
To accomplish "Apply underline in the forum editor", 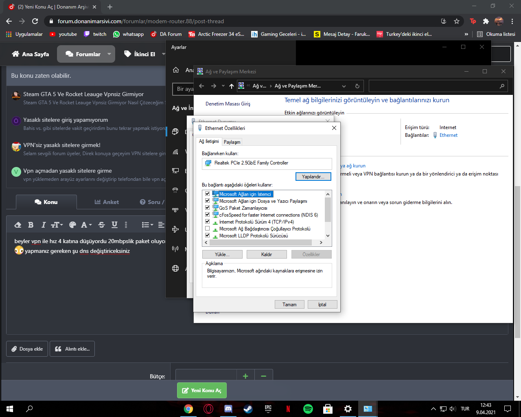I will click(114, 225).
